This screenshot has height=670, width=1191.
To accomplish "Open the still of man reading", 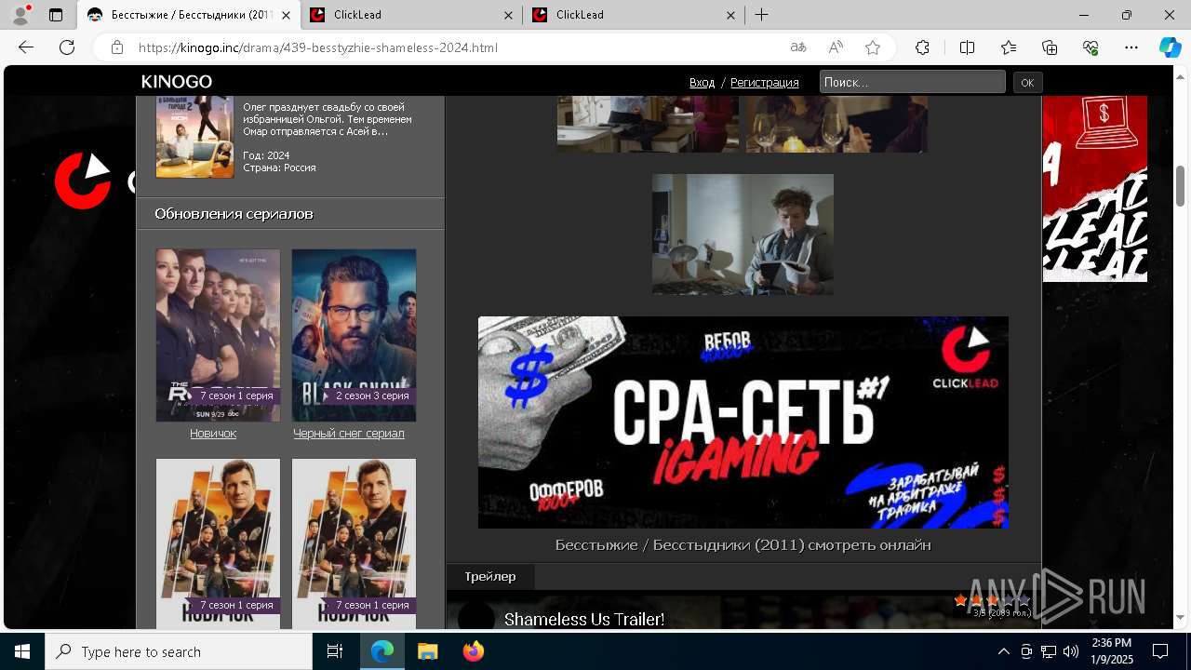I will point(743,234).
